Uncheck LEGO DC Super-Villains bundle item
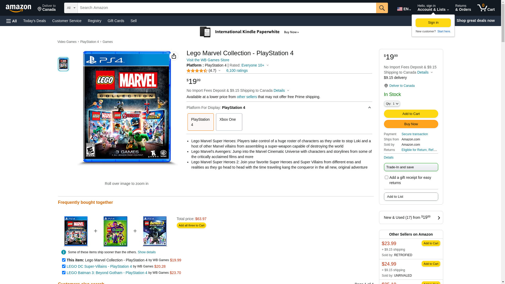This screenshot has height=284, width=505. click(x=64, y=266)
